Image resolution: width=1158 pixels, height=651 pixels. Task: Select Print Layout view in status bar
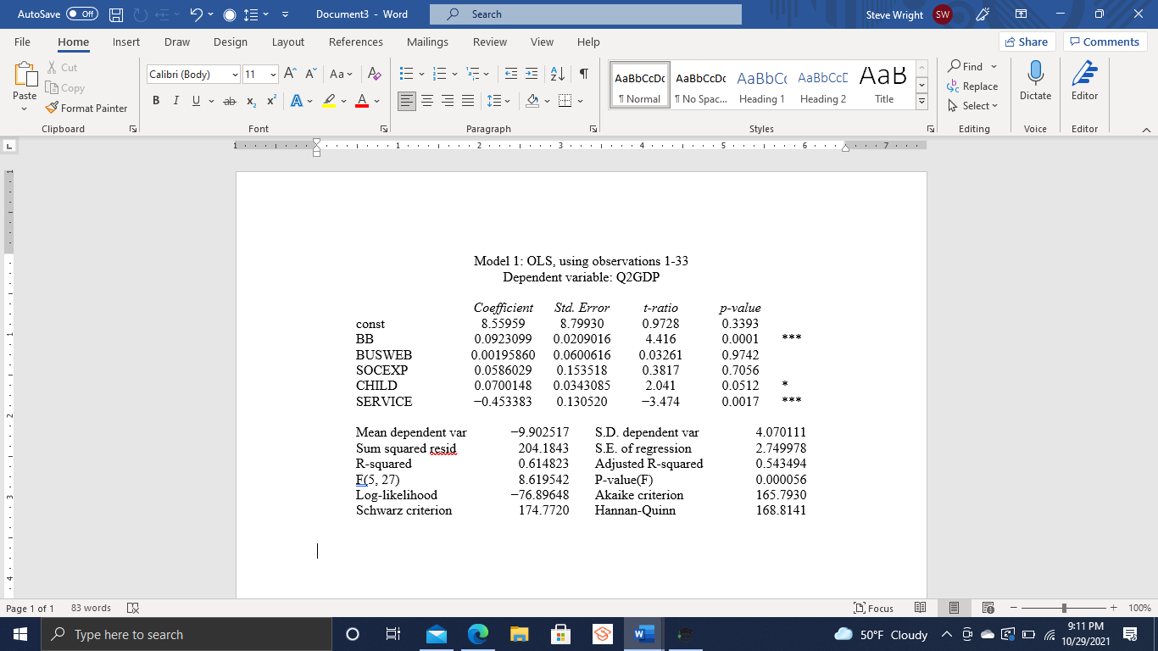point(954,608)
